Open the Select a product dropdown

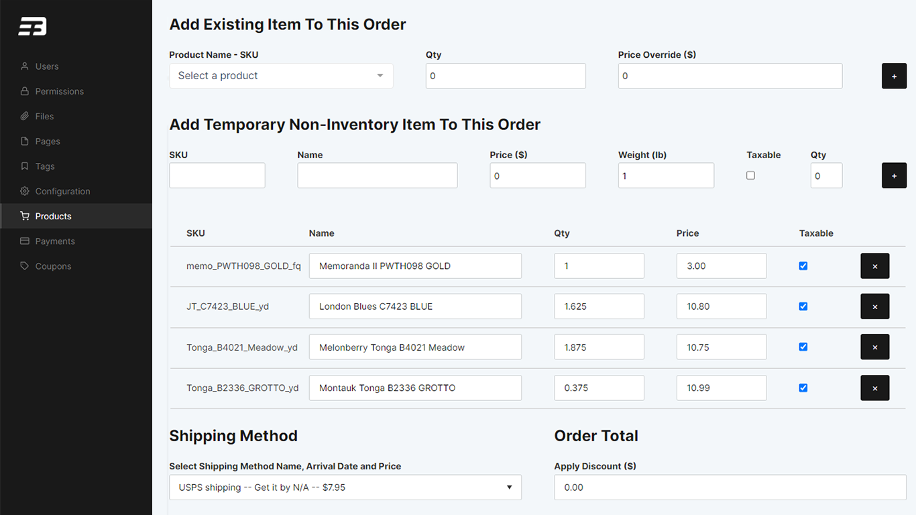point(281,76)
